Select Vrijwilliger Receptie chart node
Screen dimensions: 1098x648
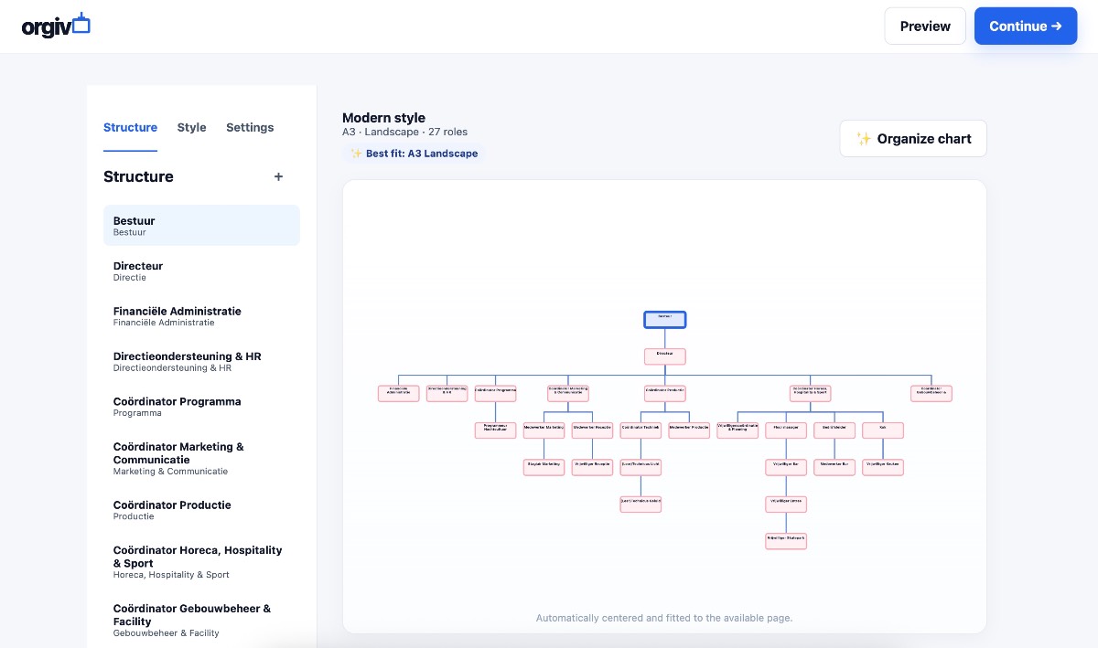pyautogui.click(x=592, y=467)
